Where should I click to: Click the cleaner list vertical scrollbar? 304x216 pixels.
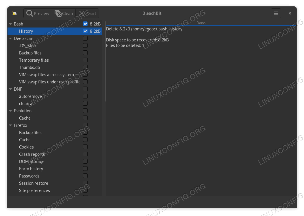click(105, 61)
